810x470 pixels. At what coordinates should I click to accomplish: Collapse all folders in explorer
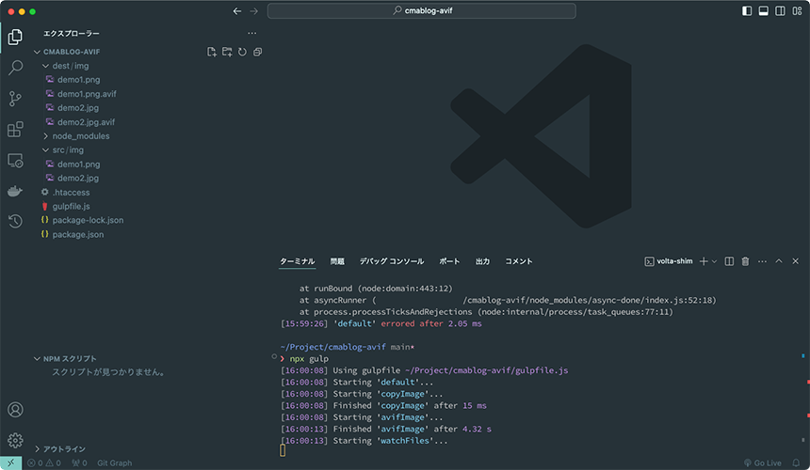click(x=257, y=52)
